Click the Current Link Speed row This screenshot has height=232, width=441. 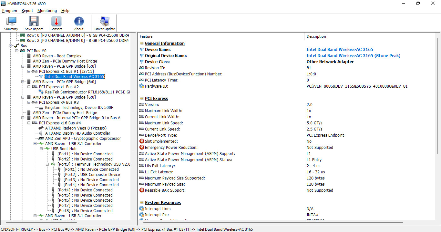pos(287,129)
